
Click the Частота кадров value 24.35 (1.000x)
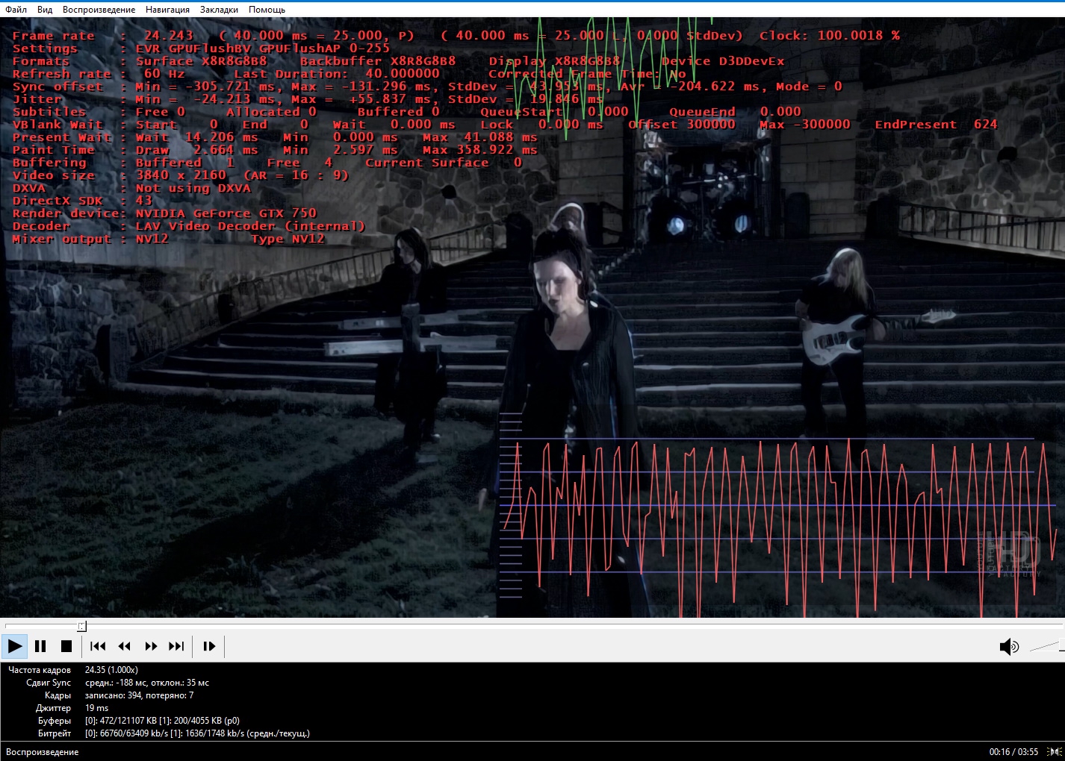(111, 670)
